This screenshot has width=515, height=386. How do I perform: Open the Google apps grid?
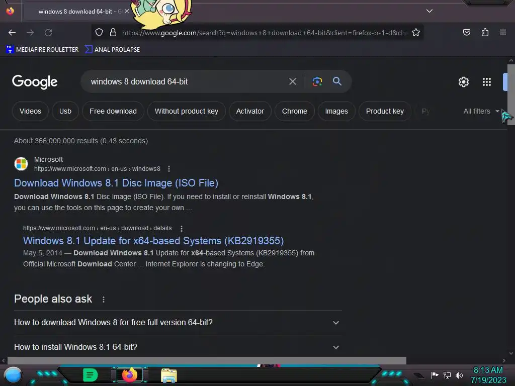[x=487, y=82]
